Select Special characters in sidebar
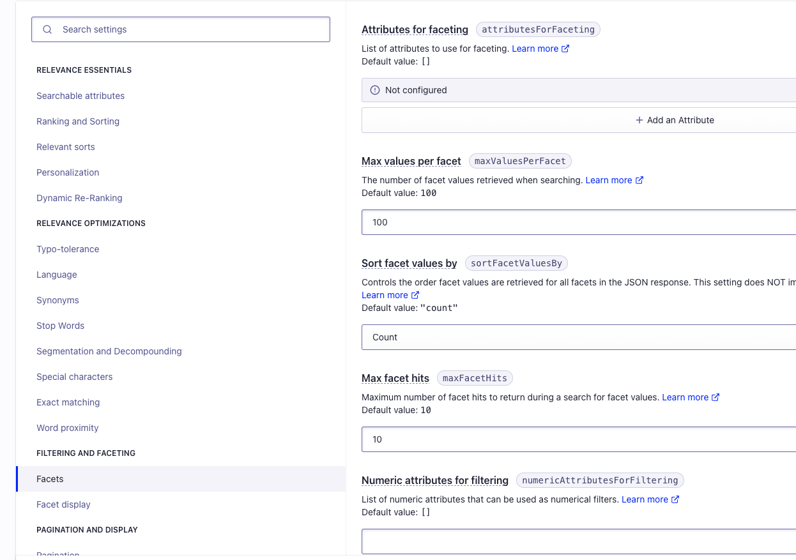Image resolution: width=796 pixels, height=560 pixels. (75, 377)
